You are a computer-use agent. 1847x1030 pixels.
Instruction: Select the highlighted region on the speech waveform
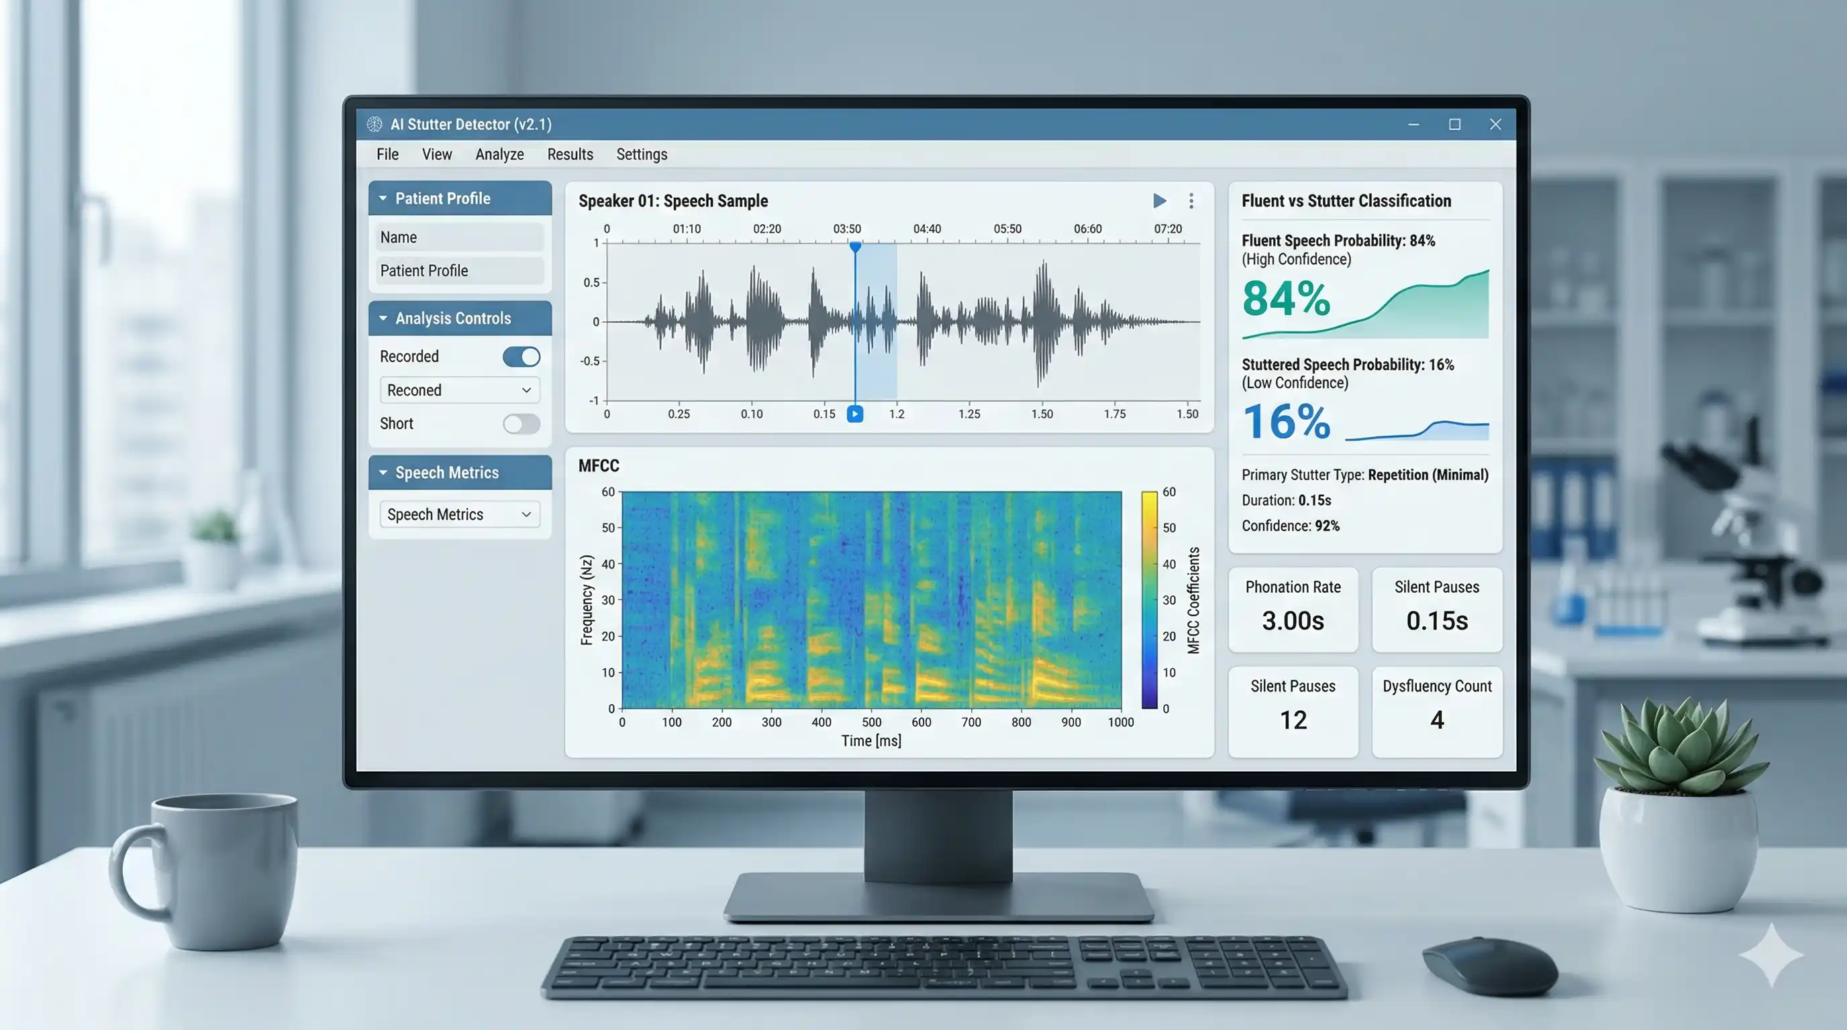point(876,323)
